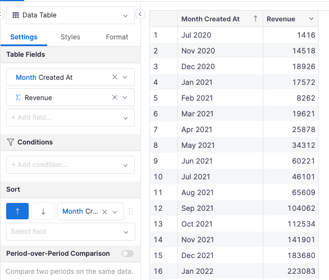
Task: Expand the Month Created At field options
Action: [125, 77]
